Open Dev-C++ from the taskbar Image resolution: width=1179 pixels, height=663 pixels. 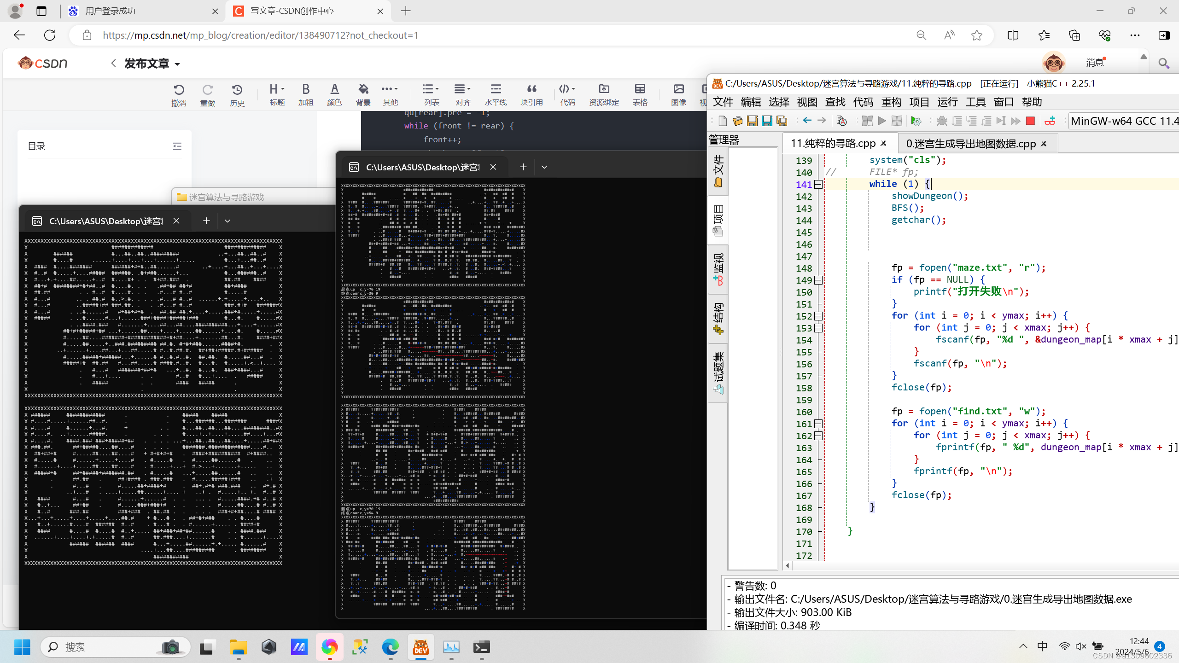420,647
